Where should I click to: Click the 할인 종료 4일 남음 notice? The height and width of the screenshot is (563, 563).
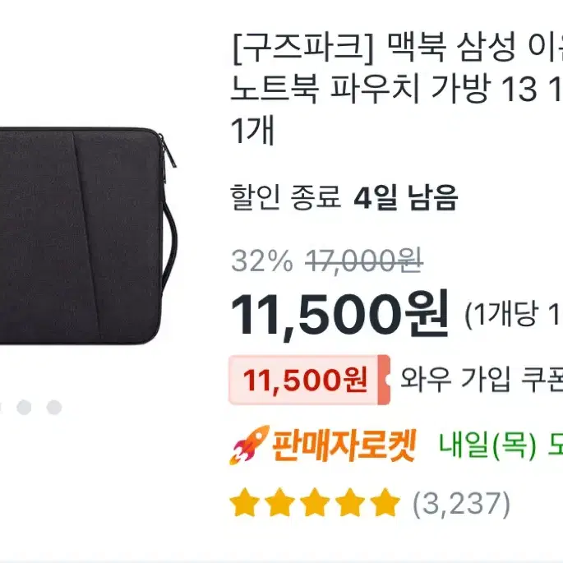click(x=344, y=196)
